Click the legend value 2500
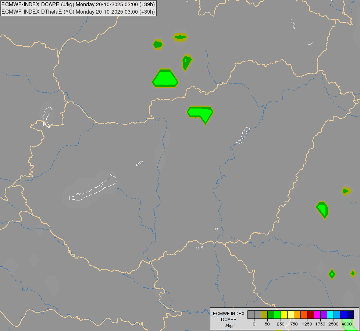This screenshot has width=360, height=331. [x=334, y=324]
